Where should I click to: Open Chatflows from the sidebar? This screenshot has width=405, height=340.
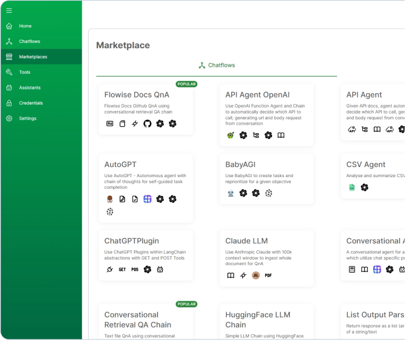(29, 41)
